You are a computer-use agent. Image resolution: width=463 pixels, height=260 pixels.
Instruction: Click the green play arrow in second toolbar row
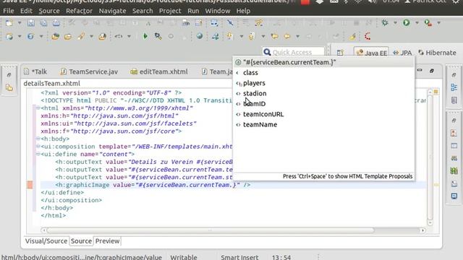pos(145,36)
